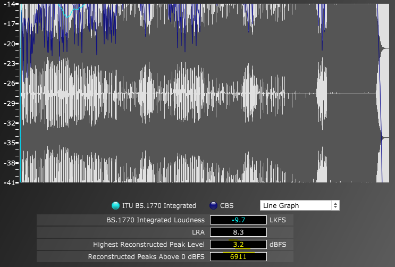Click the -41 mark on the loudness scale
The image size is (395, 267).
point(10,182)
